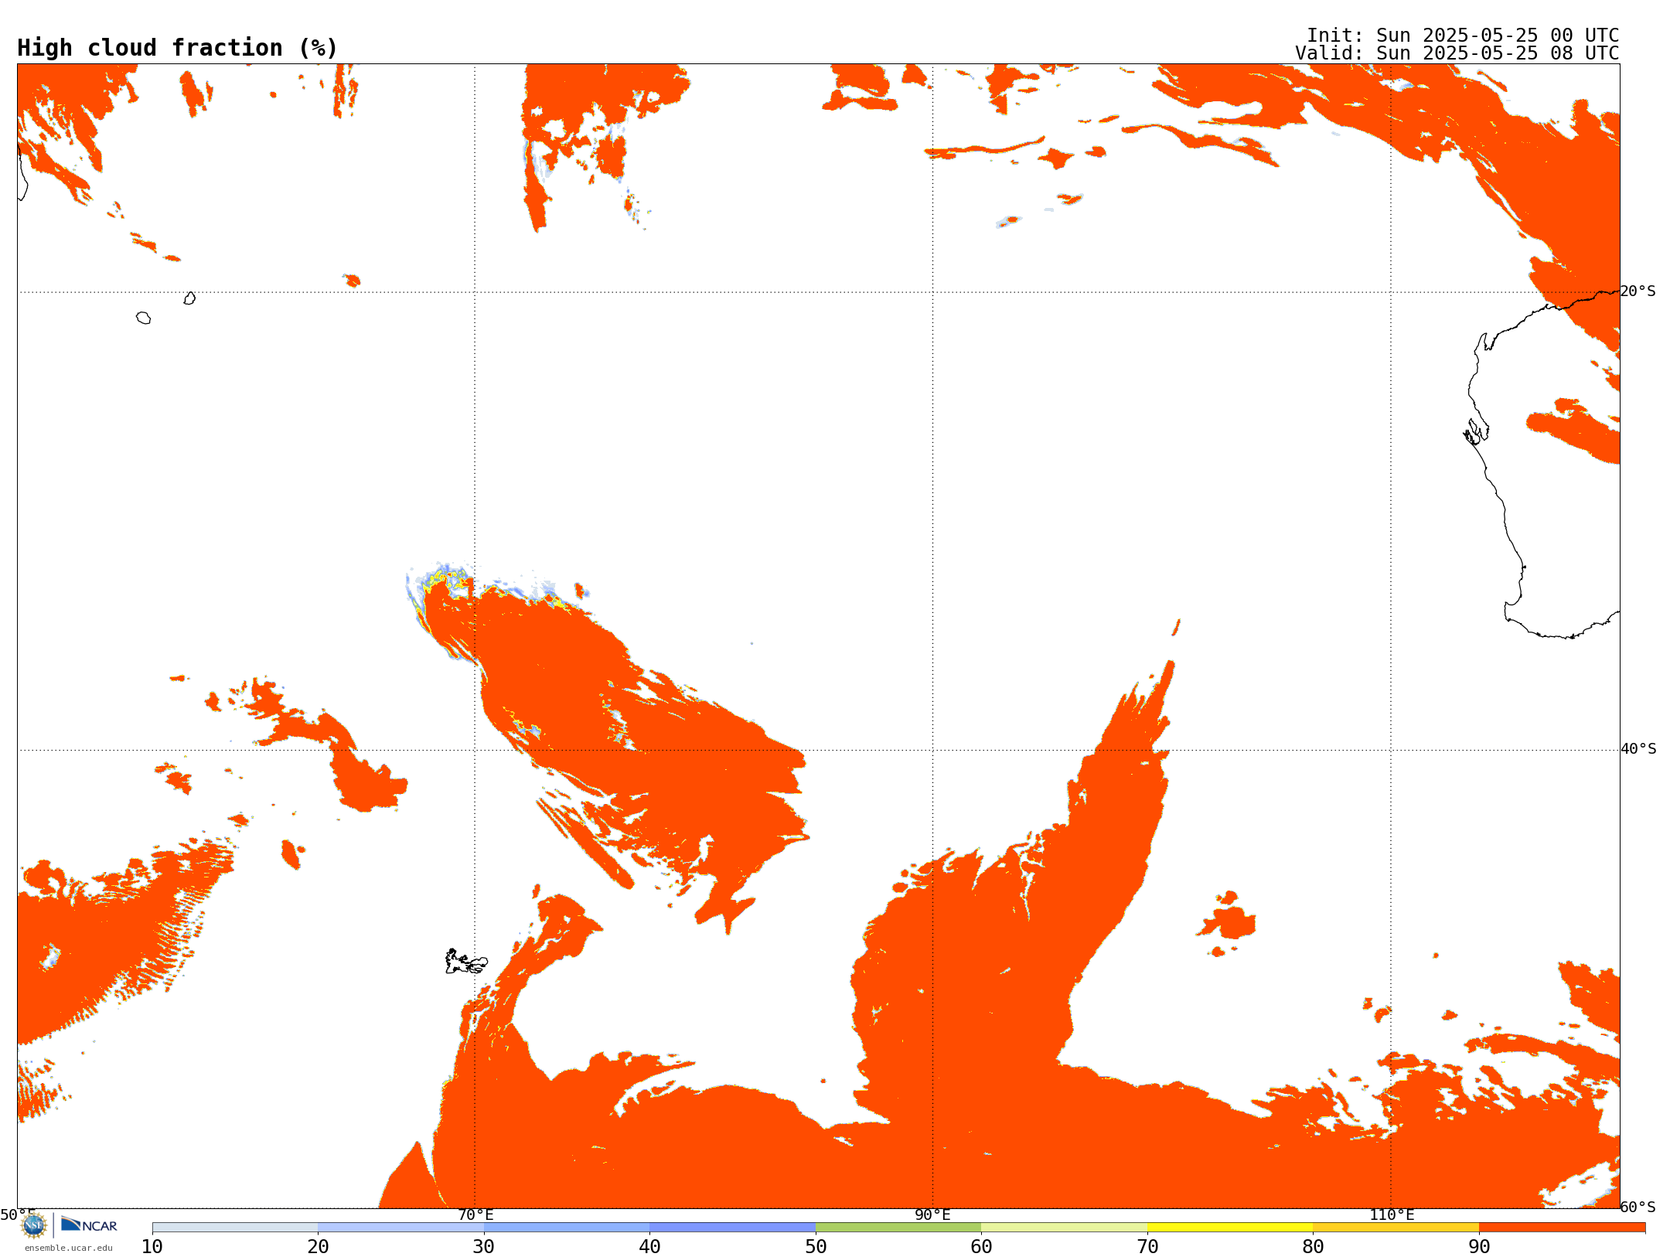Click the 90+ orange-red colorbar segment
The width and height of the screenshot is (1670, 1257).
pyautogui.click(x=1562, y=1228)
